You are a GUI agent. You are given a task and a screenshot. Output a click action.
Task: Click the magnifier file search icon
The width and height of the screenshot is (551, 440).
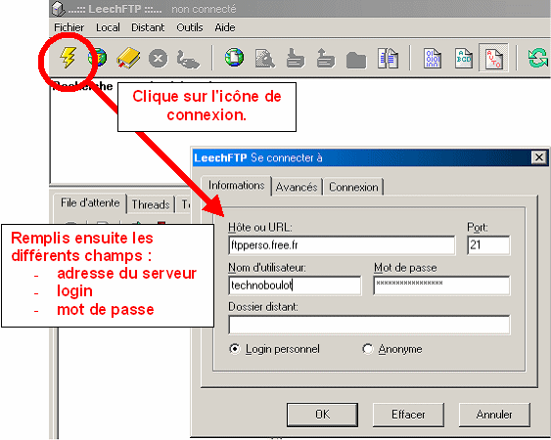coord(264,58)
